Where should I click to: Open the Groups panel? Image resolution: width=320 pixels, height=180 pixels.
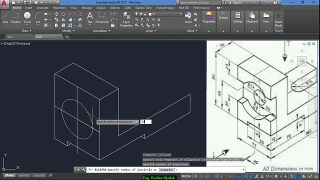[223, 16]
